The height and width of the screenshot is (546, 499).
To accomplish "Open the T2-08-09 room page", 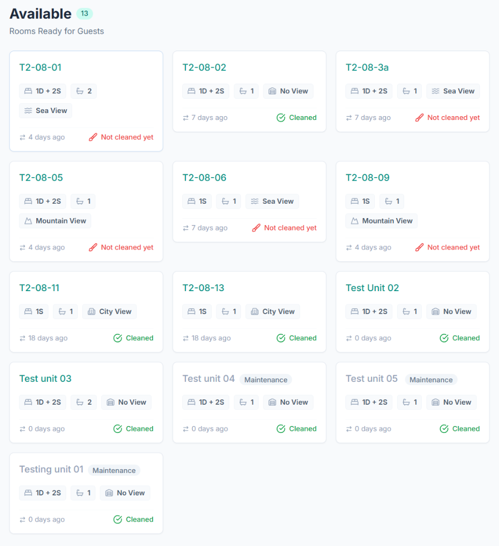I will (x=368, y=177).
